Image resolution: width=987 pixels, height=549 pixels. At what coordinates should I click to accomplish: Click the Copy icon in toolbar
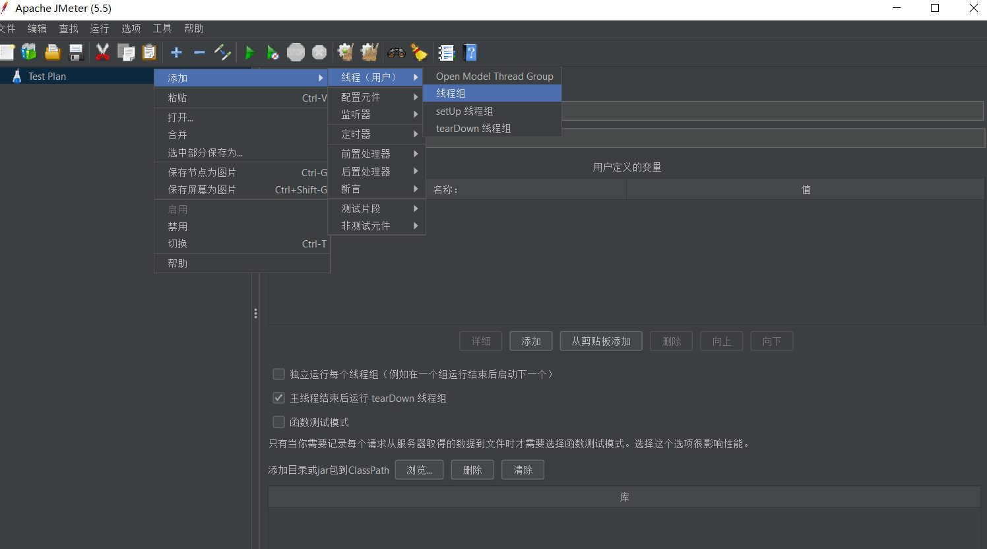point(126,52)
